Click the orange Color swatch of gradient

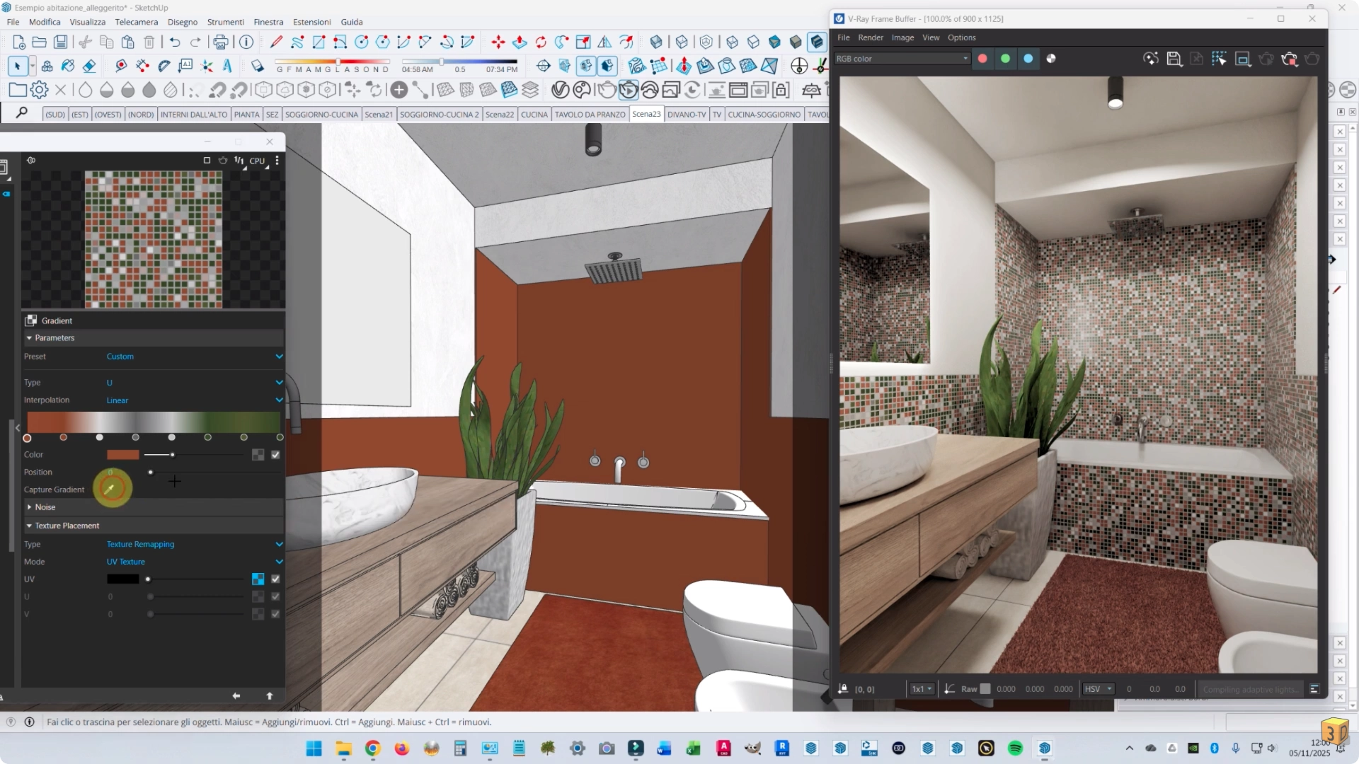(x=122, y=455)
